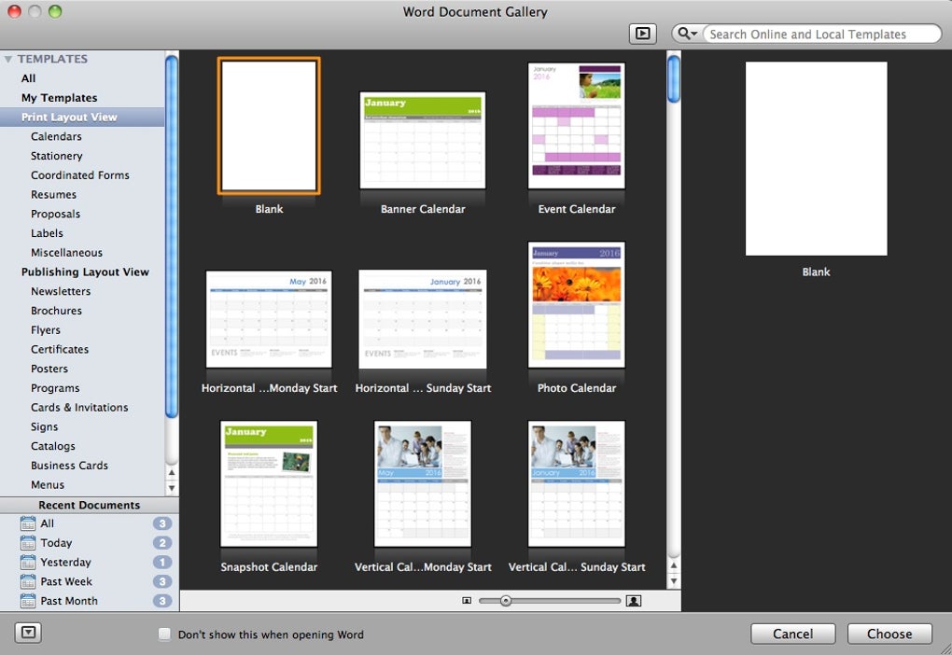Open the Miscellaneous category

[82, 253]
